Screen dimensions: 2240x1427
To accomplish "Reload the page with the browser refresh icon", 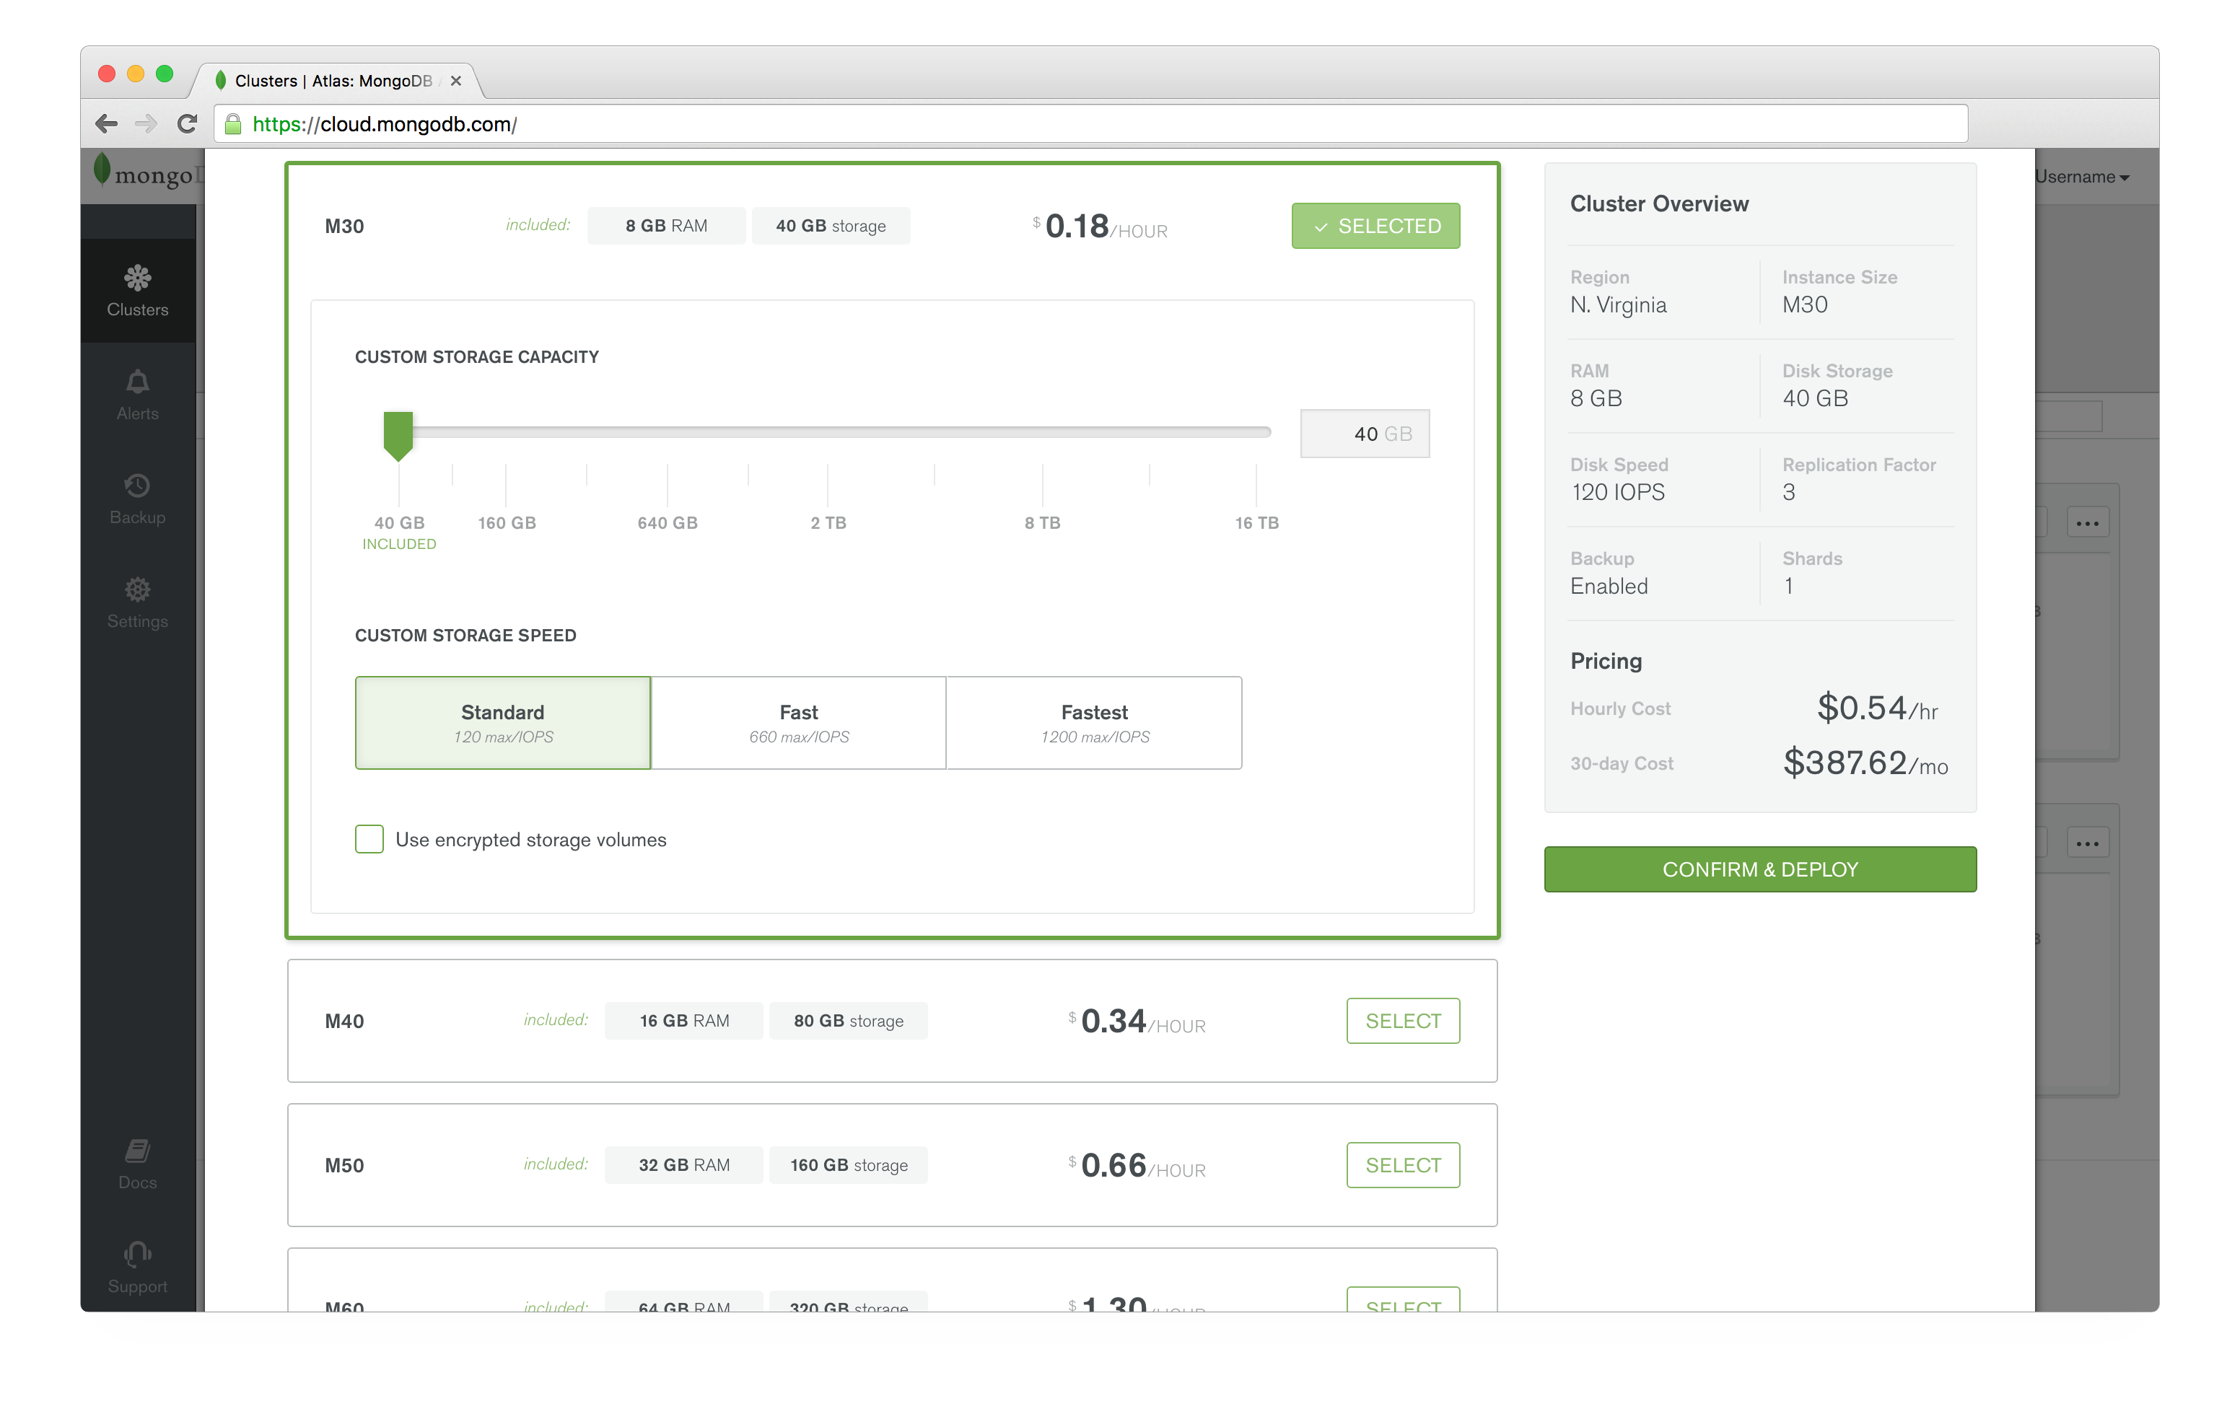I will 187,123.
